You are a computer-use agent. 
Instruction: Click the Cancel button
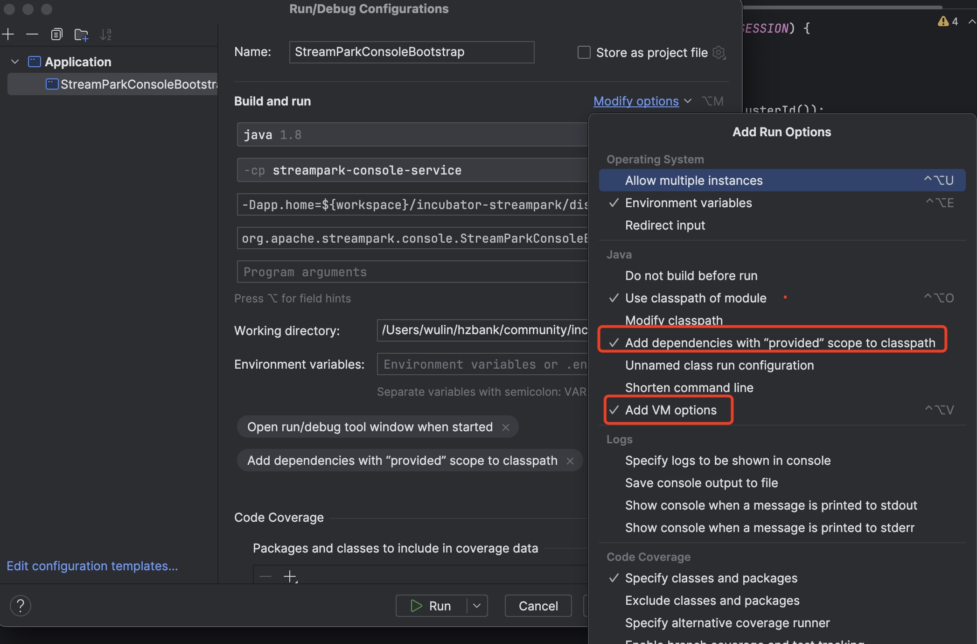point(538,606)
